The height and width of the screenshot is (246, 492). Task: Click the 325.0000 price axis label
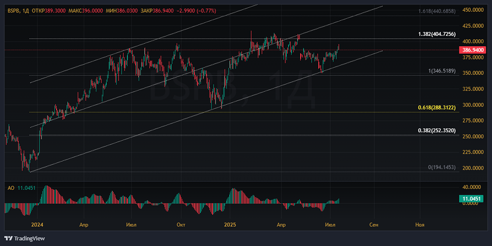(x=472, y=89)
